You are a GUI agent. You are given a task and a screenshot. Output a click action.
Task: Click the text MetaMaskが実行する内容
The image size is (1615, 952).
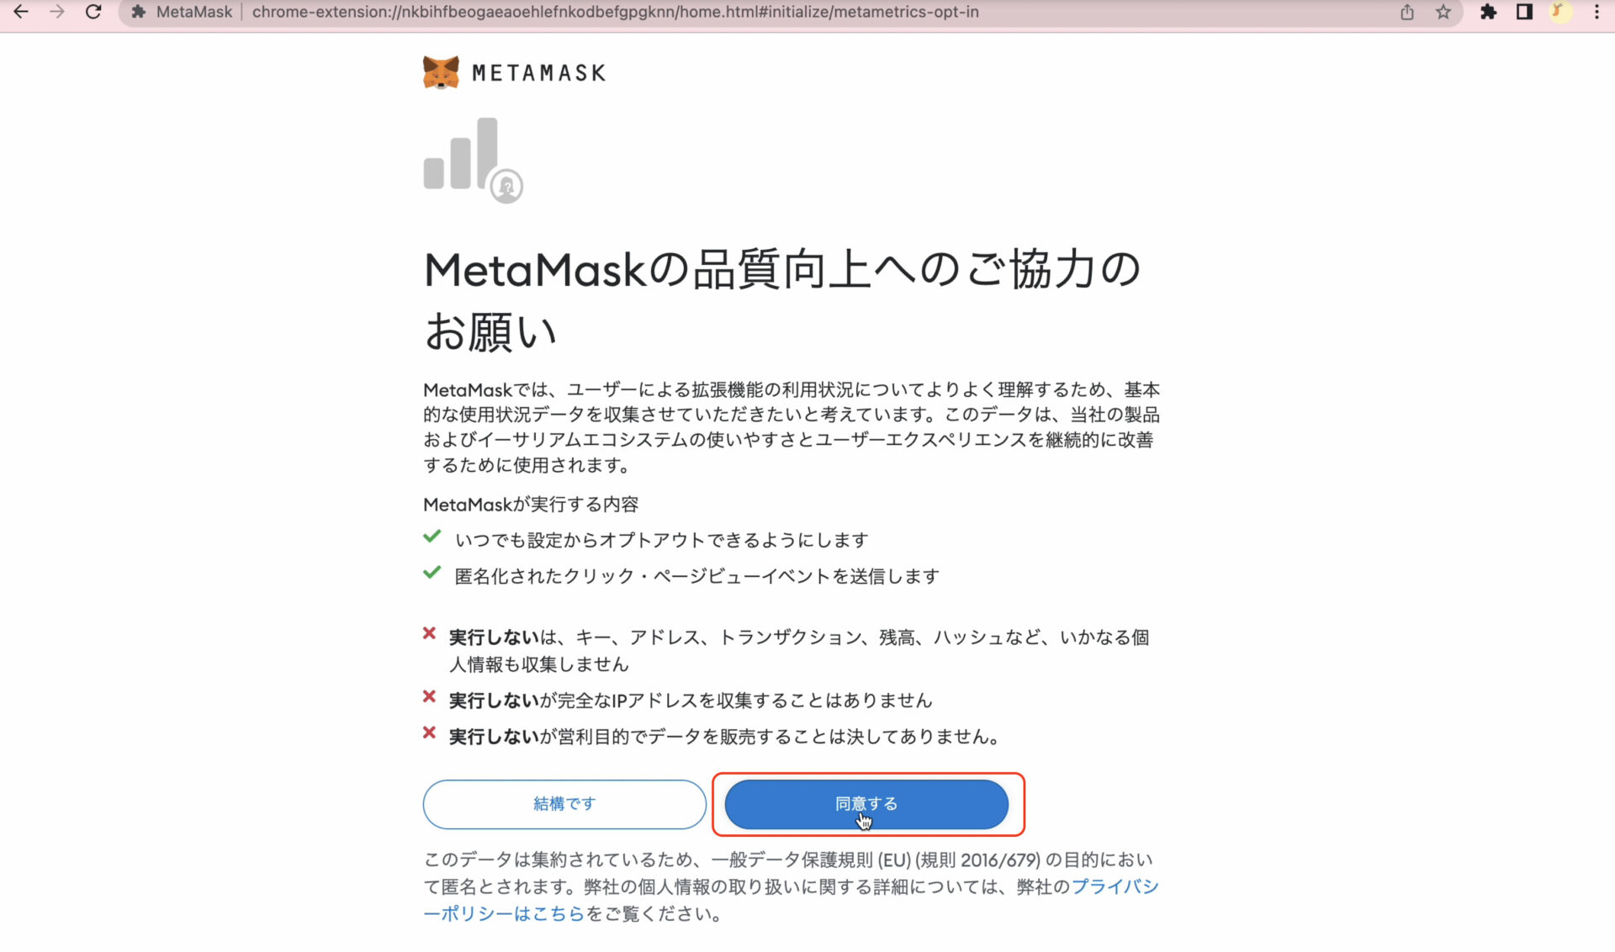pyautogui.click(x=531, y=505)
